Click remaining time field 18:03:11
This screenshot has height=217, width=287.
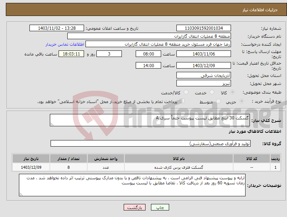[x=71, y=54]
